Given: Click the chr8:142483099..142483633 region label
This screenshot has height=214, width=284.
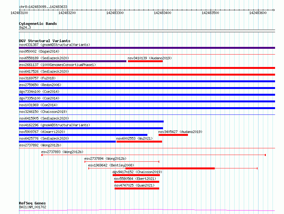Looking at the screenshot, I should [x=43, y=7].
